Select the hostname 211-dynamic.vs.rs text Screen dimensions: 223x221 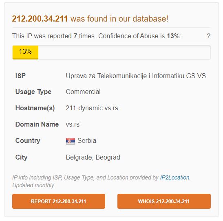click(x=92, y=108)
